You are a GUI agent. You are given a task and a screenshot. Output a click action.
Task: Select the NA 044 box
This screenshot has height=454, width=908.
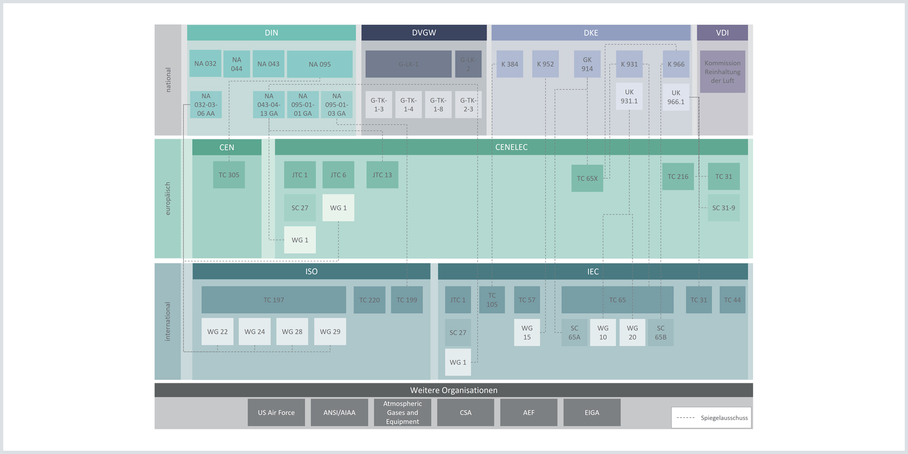237,64
